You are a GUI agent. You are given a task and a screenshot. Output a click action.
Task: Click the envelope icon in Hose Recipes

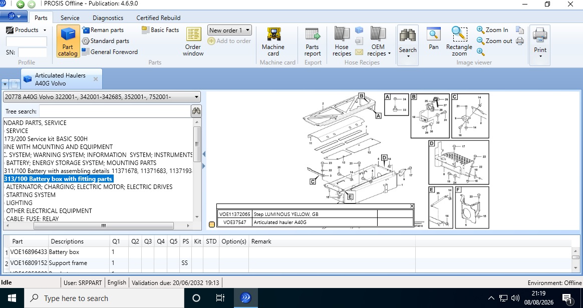(359, 52)
